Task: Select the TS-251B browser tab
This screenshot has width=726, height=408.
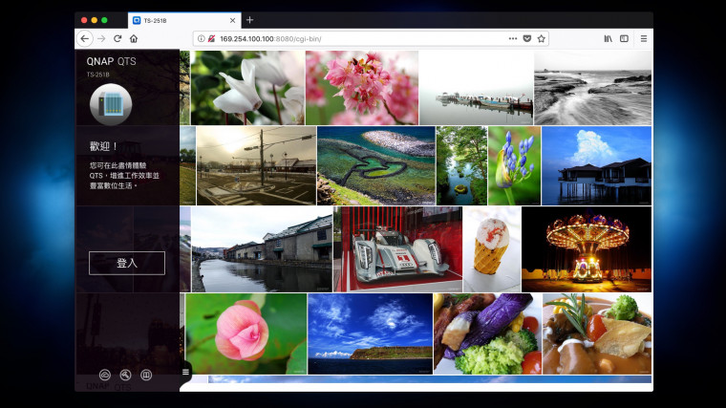Action: [x=181, y=19]
